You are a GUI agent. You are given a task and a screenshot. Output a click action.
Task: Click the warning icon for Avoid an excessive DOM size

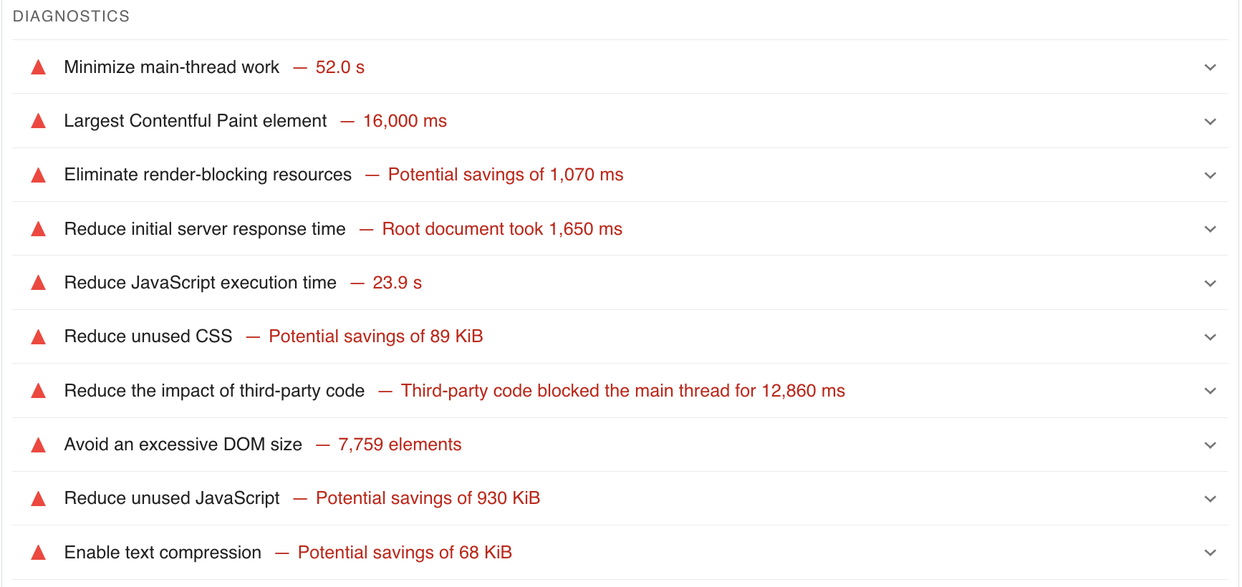[38, 444]
